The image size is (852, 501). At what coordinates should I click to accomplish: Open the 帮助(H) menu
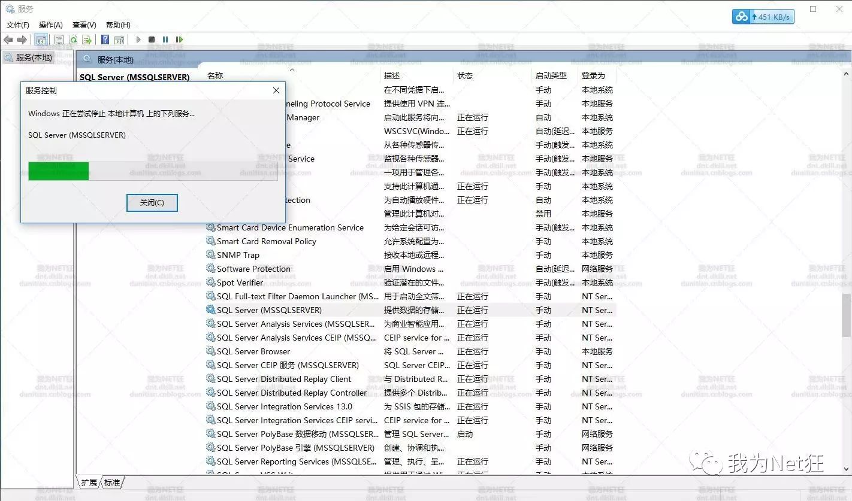pos(118,25)
